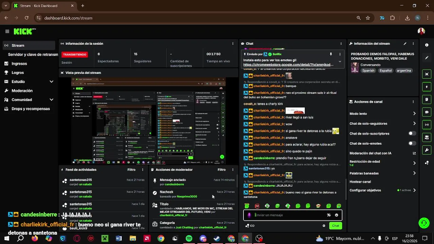Click the argentina tag in stream info
The height and width of the screenshot is (244, 434).
coord(404,70)
